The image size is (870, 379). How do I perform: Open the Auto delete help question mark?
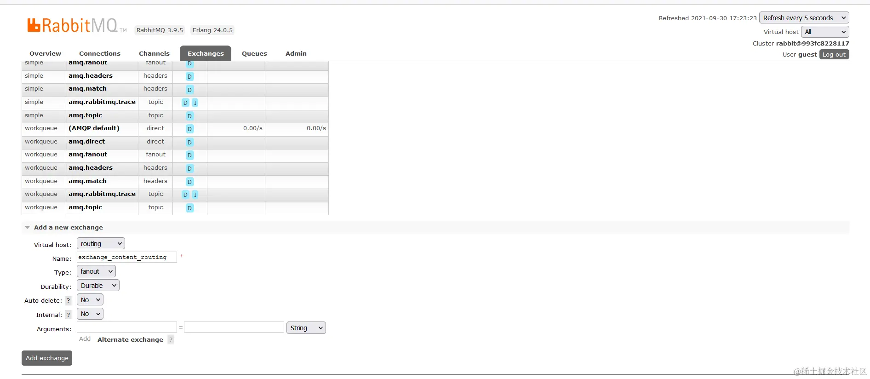[x=69, y=301]
